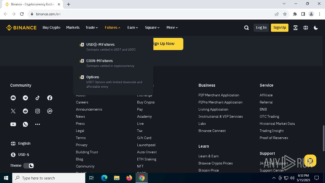Open the Facebook community icon
This screenshot has width=325, height=183.
click(50, 98)
